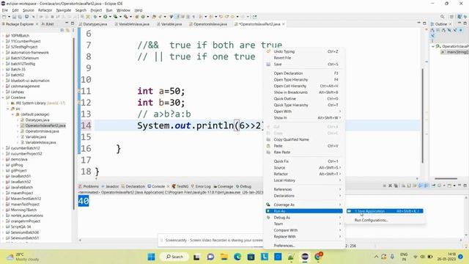Click the Save toolbar icon
Screen dimensions: 469x264
(14, 17)
